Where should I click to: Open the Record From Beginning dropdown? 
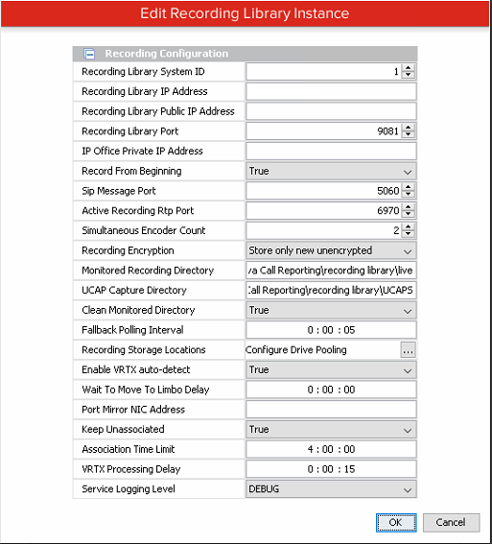pos(331,172)
